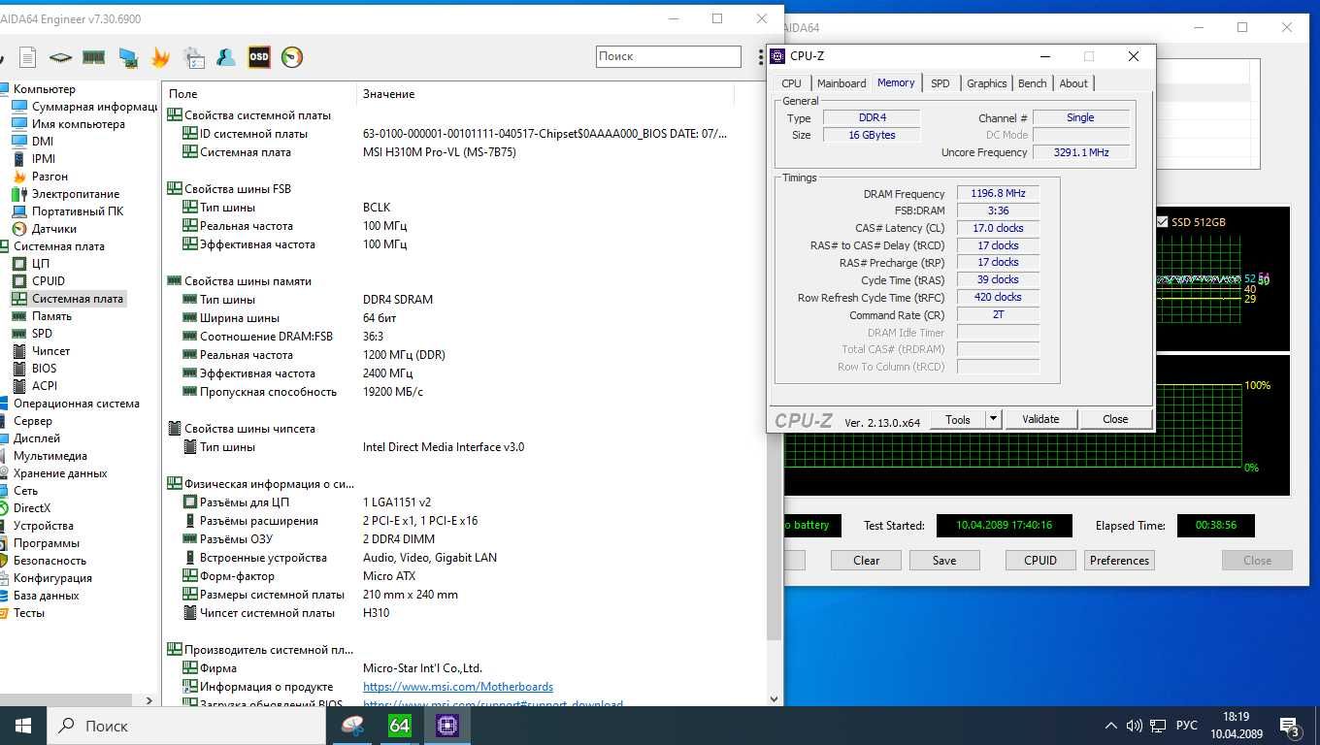This screenshot has height=745, width=1320.
Task: Activate the CPU-Z taskbar icon
Action: [x=447, y=726]
